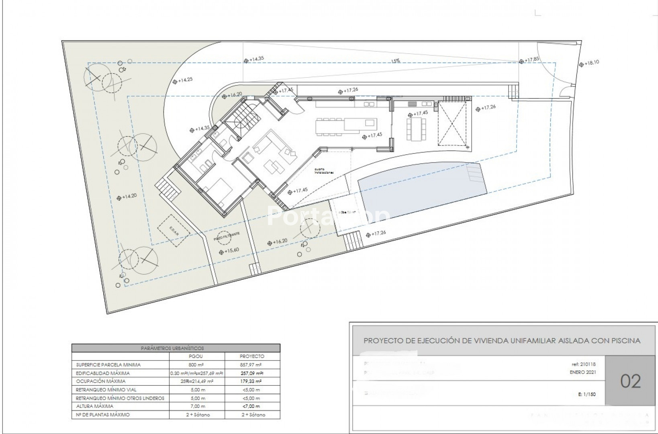This screenshot has height=434, width=658.
Task: Select the Parámetros Urbanísticos table header
Action: click(x=176, y=348)
